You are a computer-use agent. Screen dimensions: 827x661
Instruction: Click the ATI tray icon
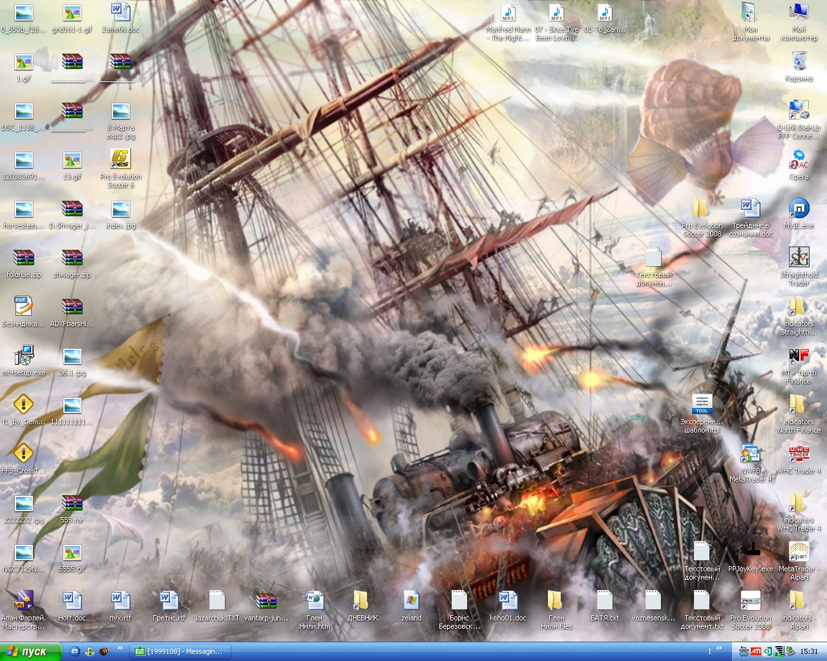[x=755, y=651]
